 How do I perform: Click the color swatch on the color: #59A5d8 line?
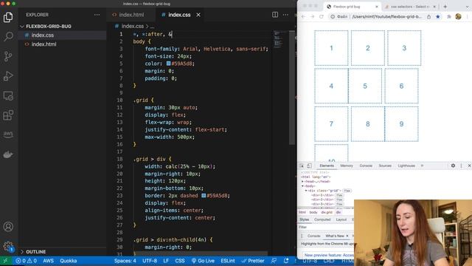(x=169, y=64)
